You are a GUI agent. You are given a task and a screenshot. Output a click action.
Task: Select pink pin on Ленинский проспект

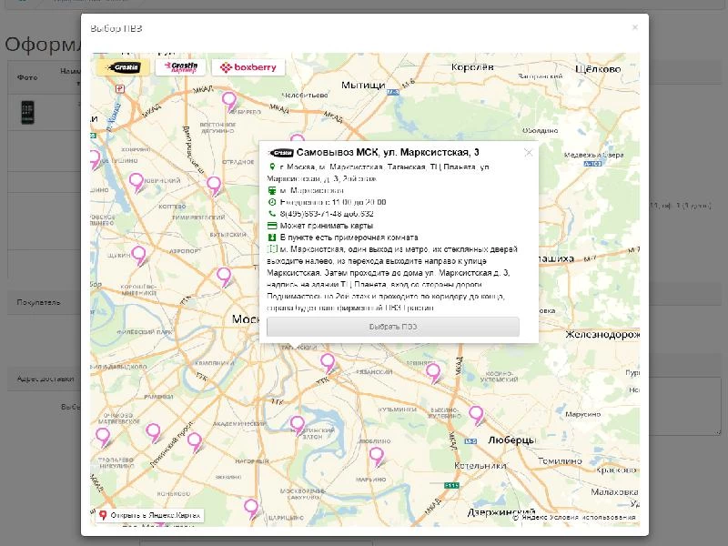pyautogui.click(x=194, y=441)
